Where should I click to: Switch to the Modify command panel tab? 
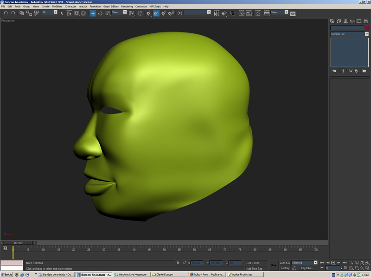click(339, 21)
